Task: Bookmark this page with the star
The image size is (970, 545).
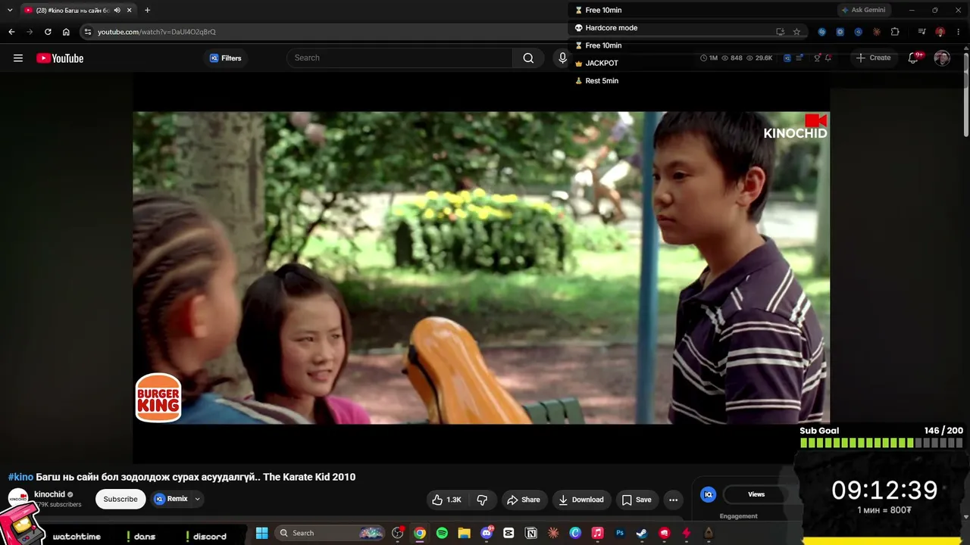Action: 796,32
